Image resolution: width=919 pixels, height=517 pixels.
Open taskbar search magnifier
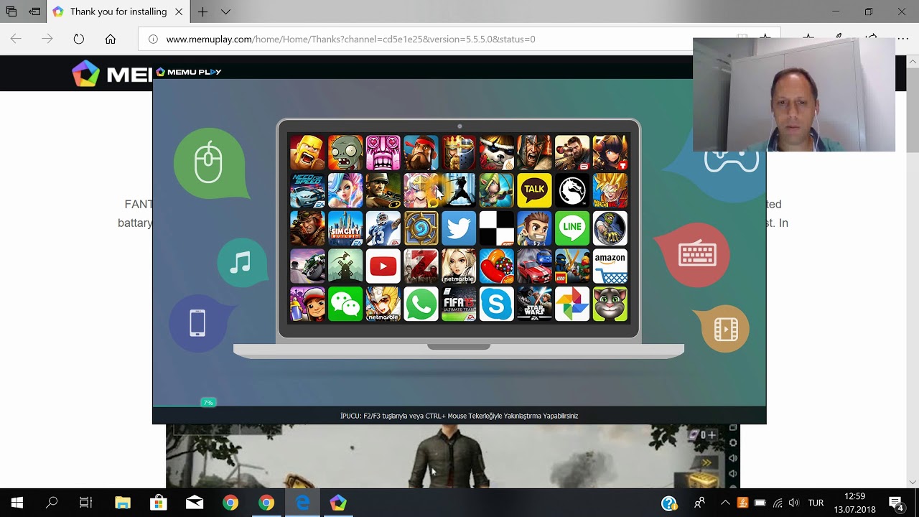(52, 503)
